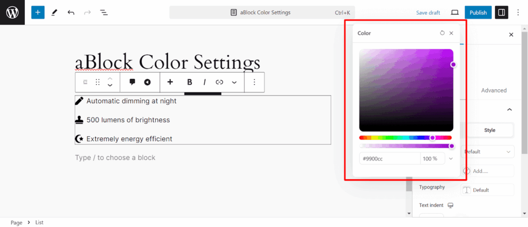This screenshot has height=227, width=528.
Task: Click the moon star icon on third item
Action: point(79,139)
